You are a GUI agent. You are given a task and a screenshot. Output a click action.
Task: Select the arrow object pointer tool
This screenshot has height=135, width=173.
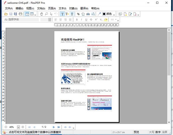click(51, 14)
